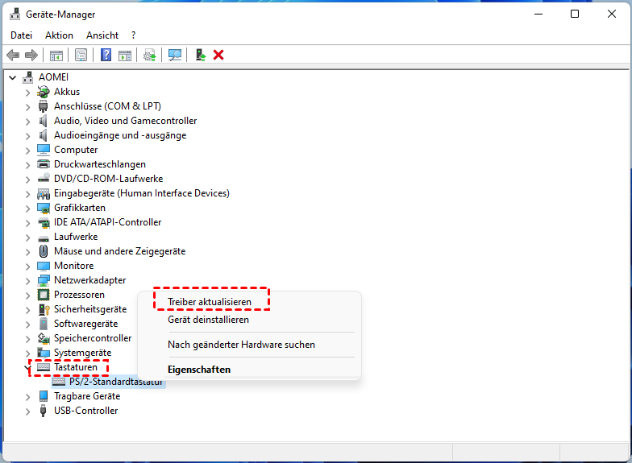Click the Eingabegeräte HID icon
Viewport: 632px width, 463px height.
[44, 193]
